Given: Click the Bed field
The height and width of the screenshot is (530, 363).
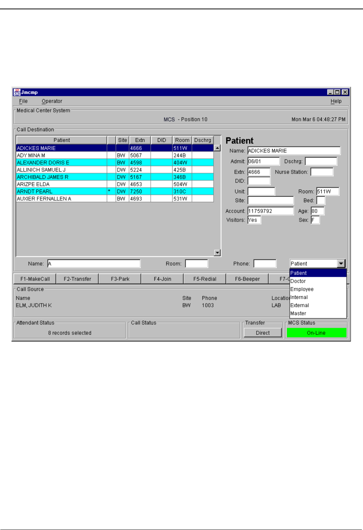Looking at the screenshot, I should click(x=321, y=200).
